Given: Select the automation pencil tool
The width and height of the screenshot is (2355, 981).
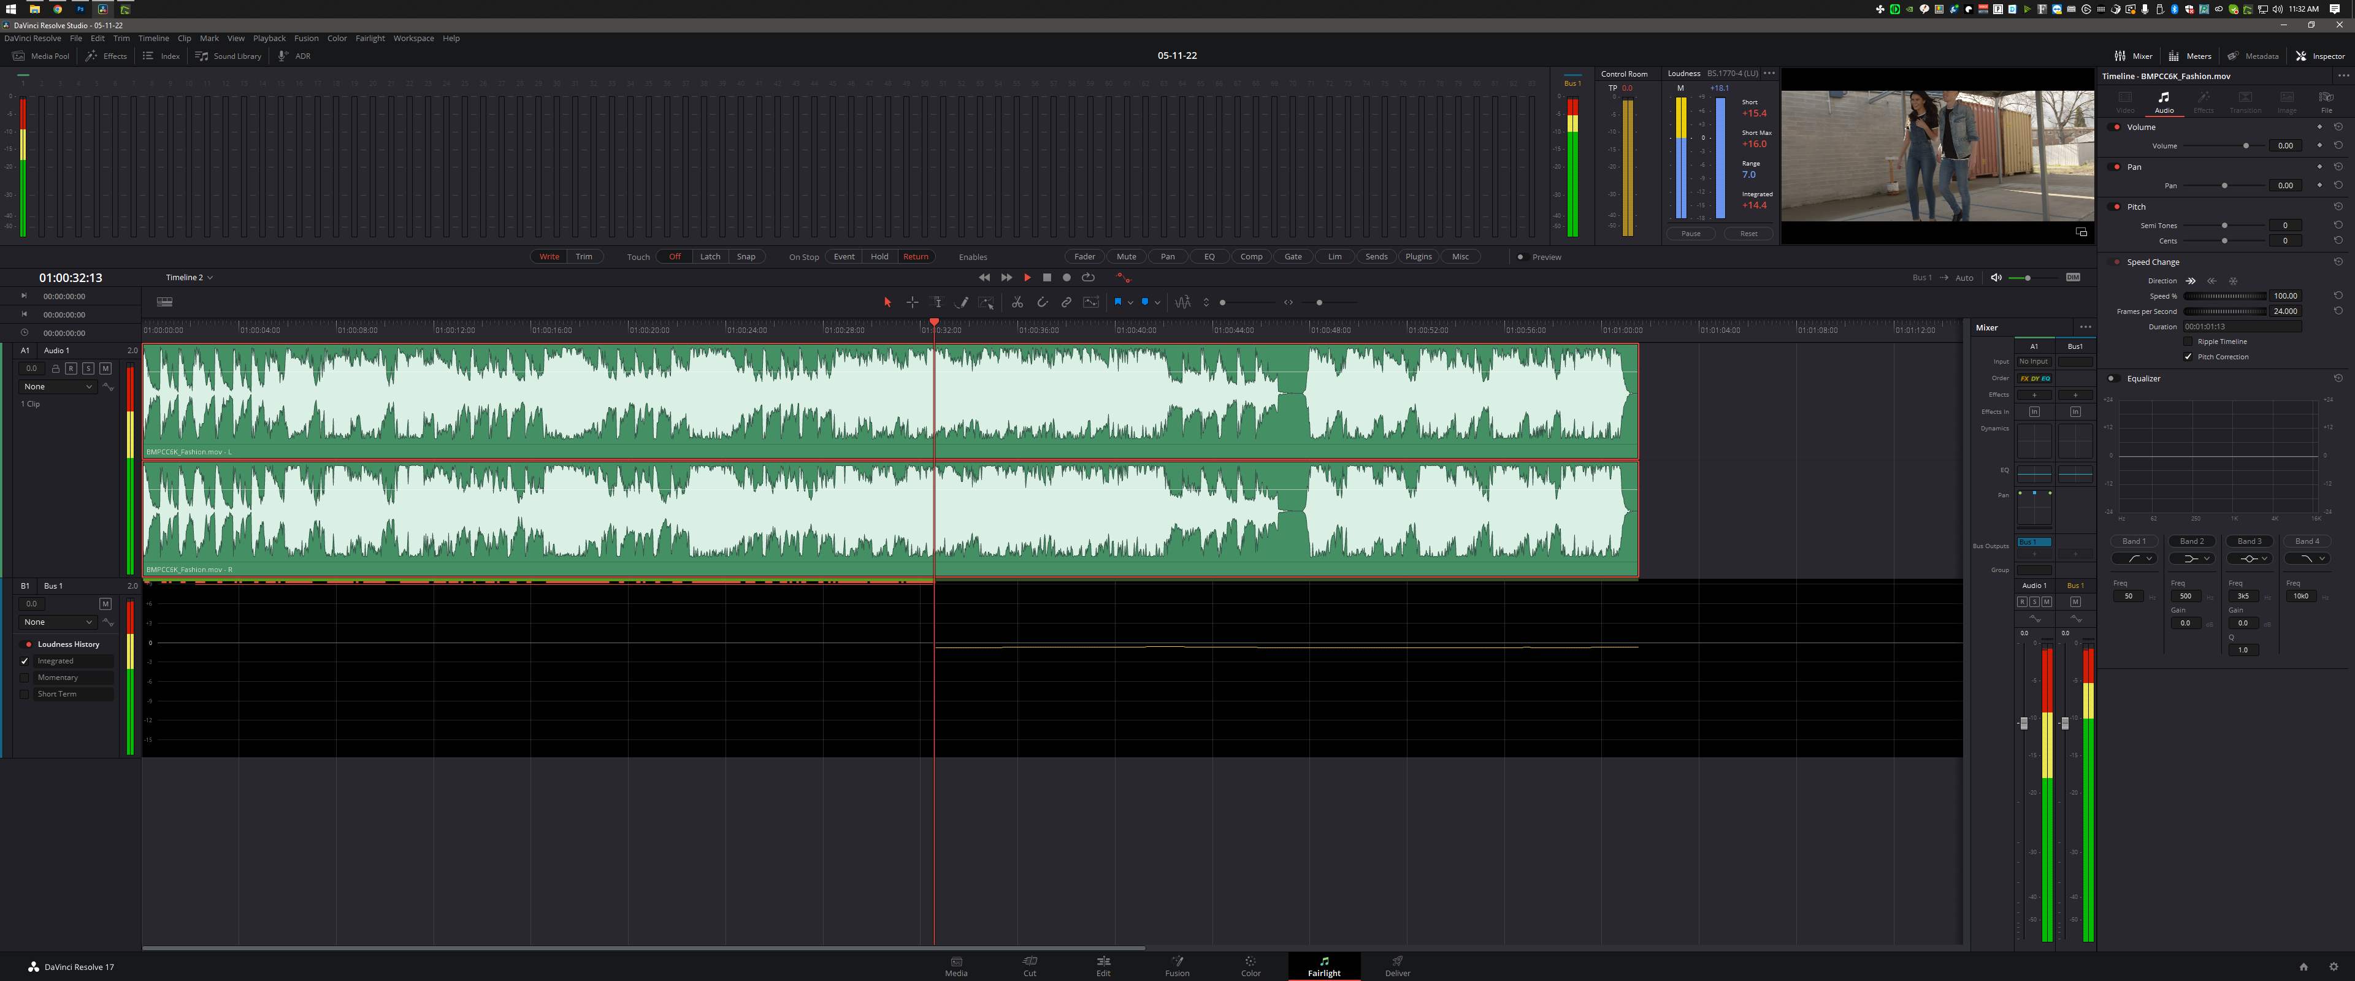Looking at the screenshot, I should [x=962, y=302].
